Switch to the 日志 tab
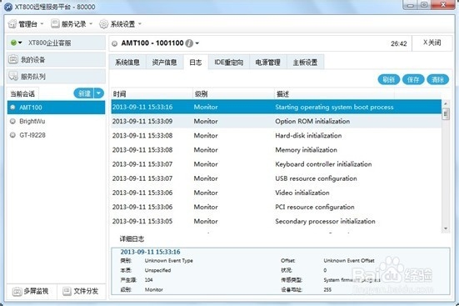This screenshot has width=459, height=306. point(196,63)
